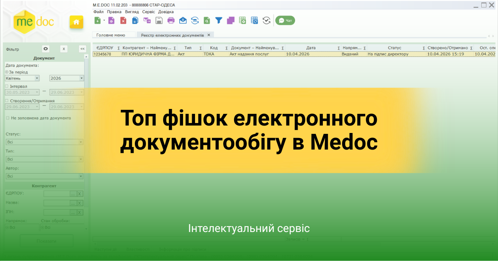Open the Статус dropdown
The image size is (498, 261).
tap(44, 142)
